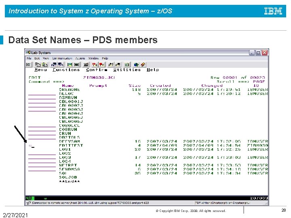291x218 pixels.
Task: Click member name ALLOC
Action: click(66, 94)
